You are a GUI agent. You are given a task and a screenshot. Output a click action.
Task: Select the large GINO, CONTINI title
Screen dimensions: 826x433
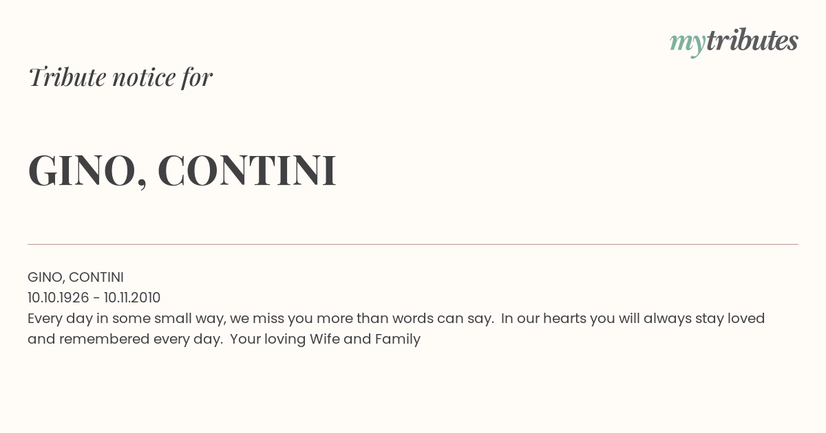coord(182,170)
